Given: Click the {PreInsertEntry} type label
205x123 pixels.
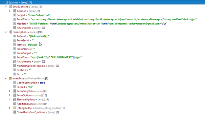Looking at the screenshot, I should (36, 78).
